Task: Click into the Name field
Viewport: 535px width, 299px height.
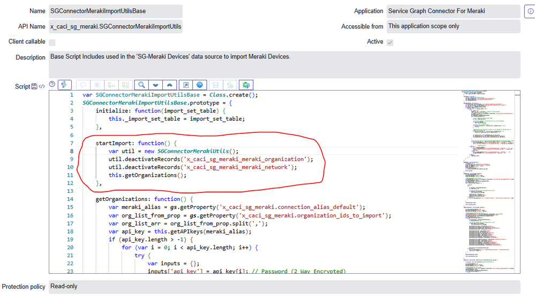Action: 115,11
